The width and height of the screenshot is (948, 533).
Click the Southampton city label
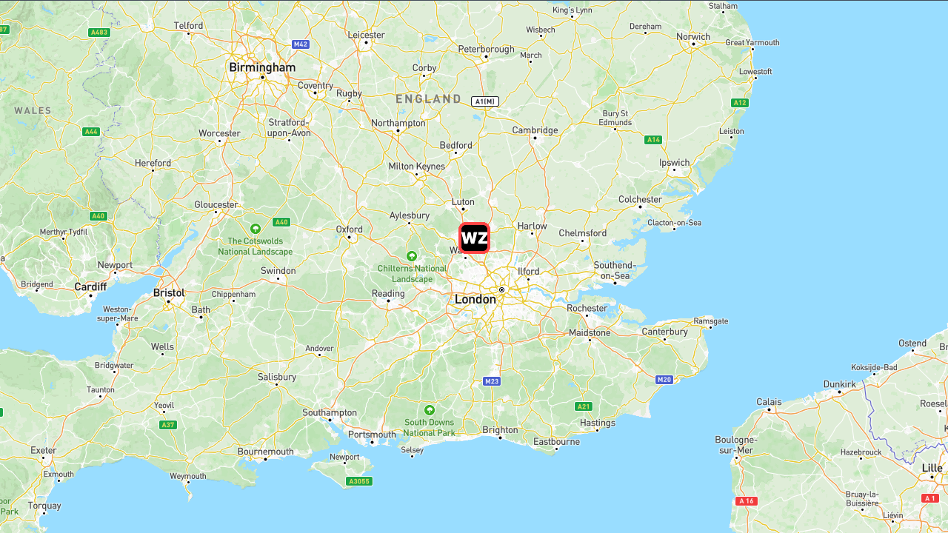(330, 413)
